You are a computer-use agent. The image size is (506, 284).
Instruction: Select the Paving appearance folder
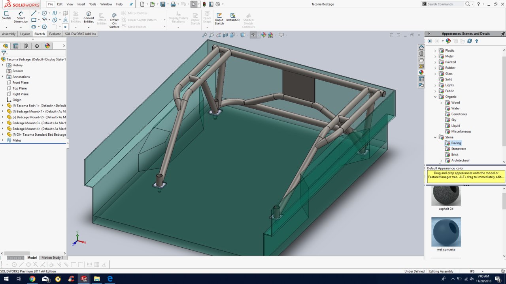456,143
